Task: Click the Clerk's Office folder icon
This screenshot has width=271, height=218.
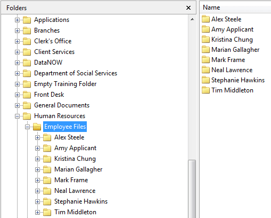Action: point(27,41)
